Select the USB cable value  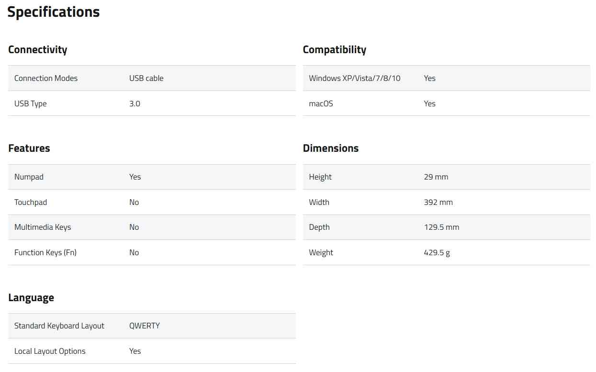tap(146, 78)
